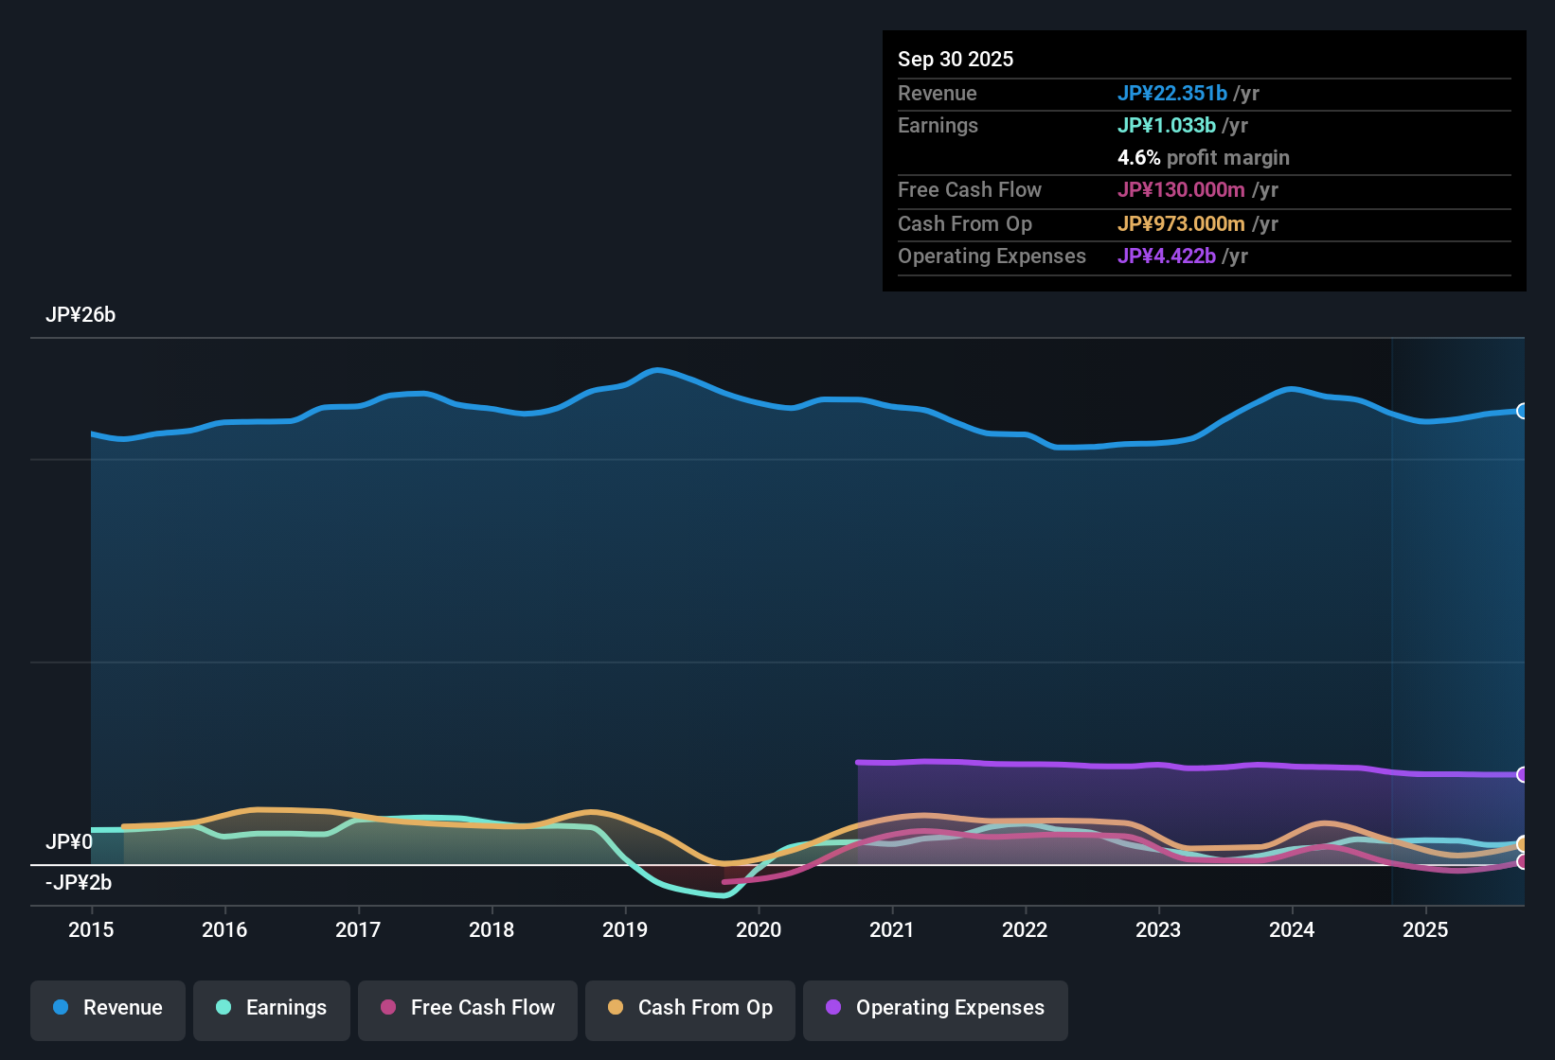
Task: Toggle visibility of the Revenue series
Action: (107, 1008)
